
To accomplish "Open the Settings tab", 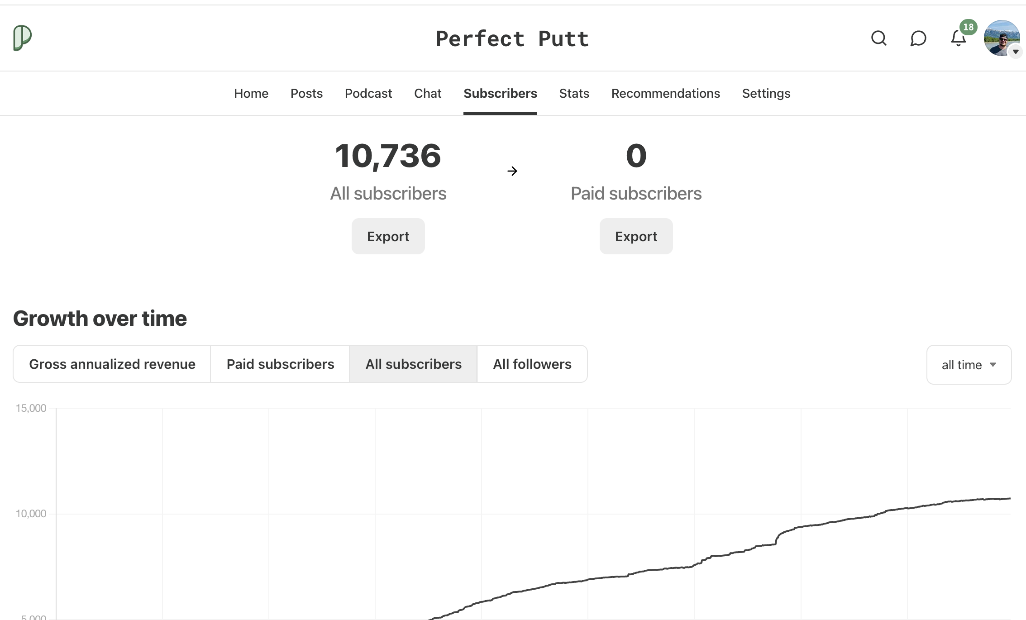I will [x=766, y=94].
